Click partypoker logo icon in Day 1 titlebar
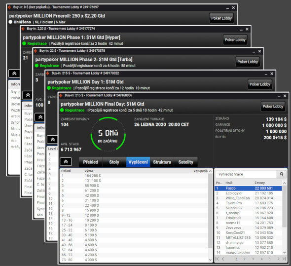The image size is (291, 266). 48,74
